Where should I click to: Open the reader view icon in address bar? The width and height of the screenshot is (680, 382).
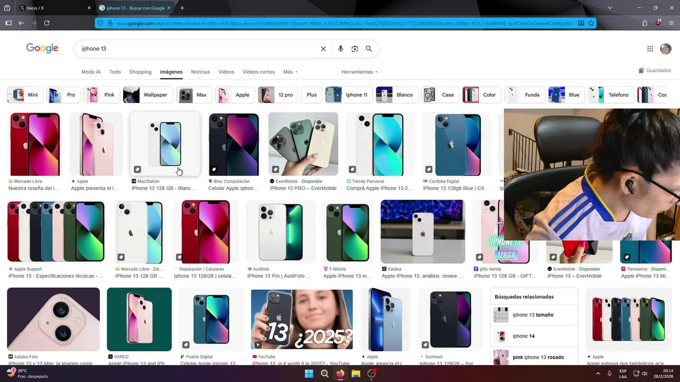coord(581,23)
